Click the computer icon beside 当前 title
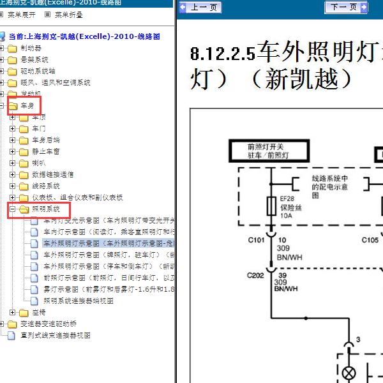Image resolution: width=383 pixels, height=383 pixels. tap(2, 36)
